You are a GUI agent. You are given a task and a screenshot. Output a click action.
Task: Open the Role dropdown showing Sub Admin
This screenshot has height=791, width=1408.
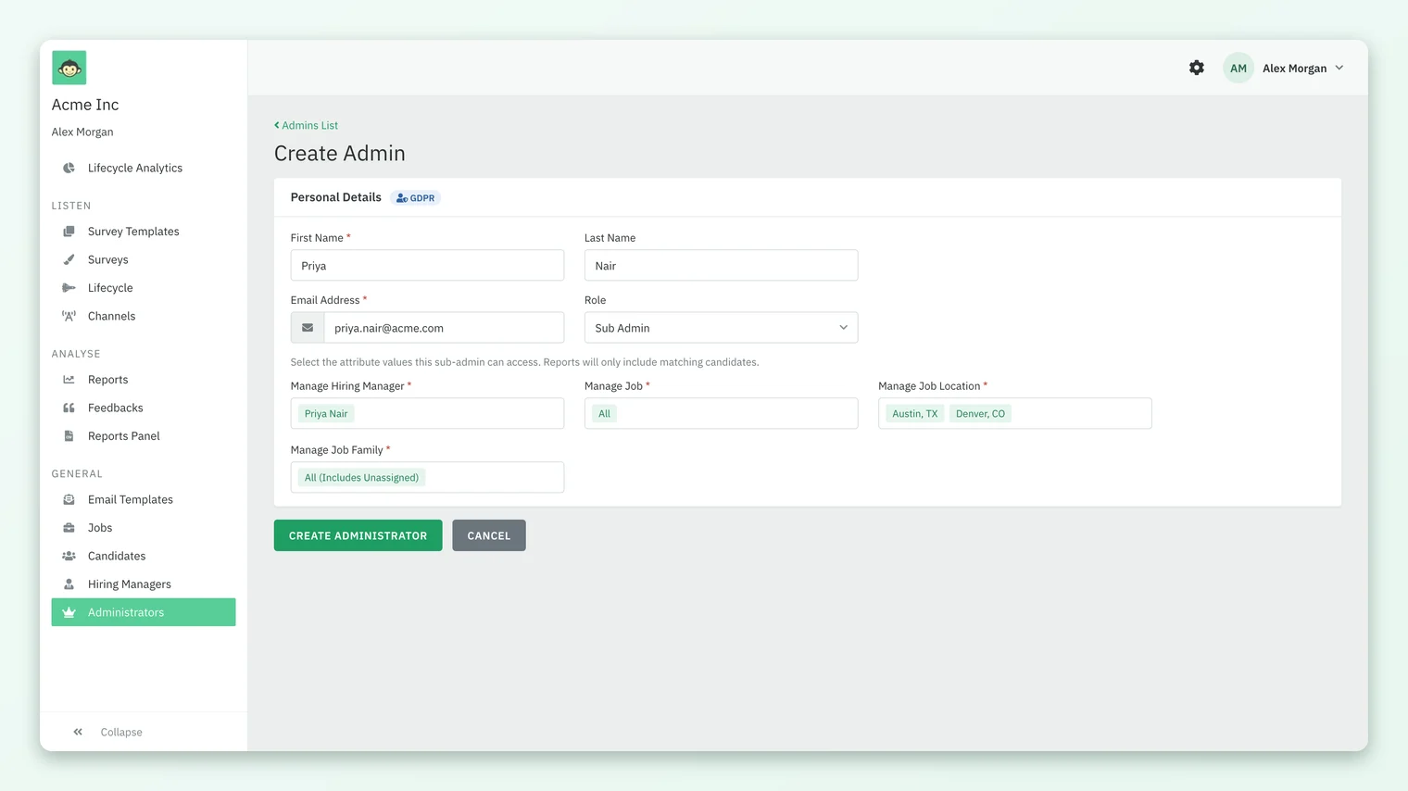point(721,328)
